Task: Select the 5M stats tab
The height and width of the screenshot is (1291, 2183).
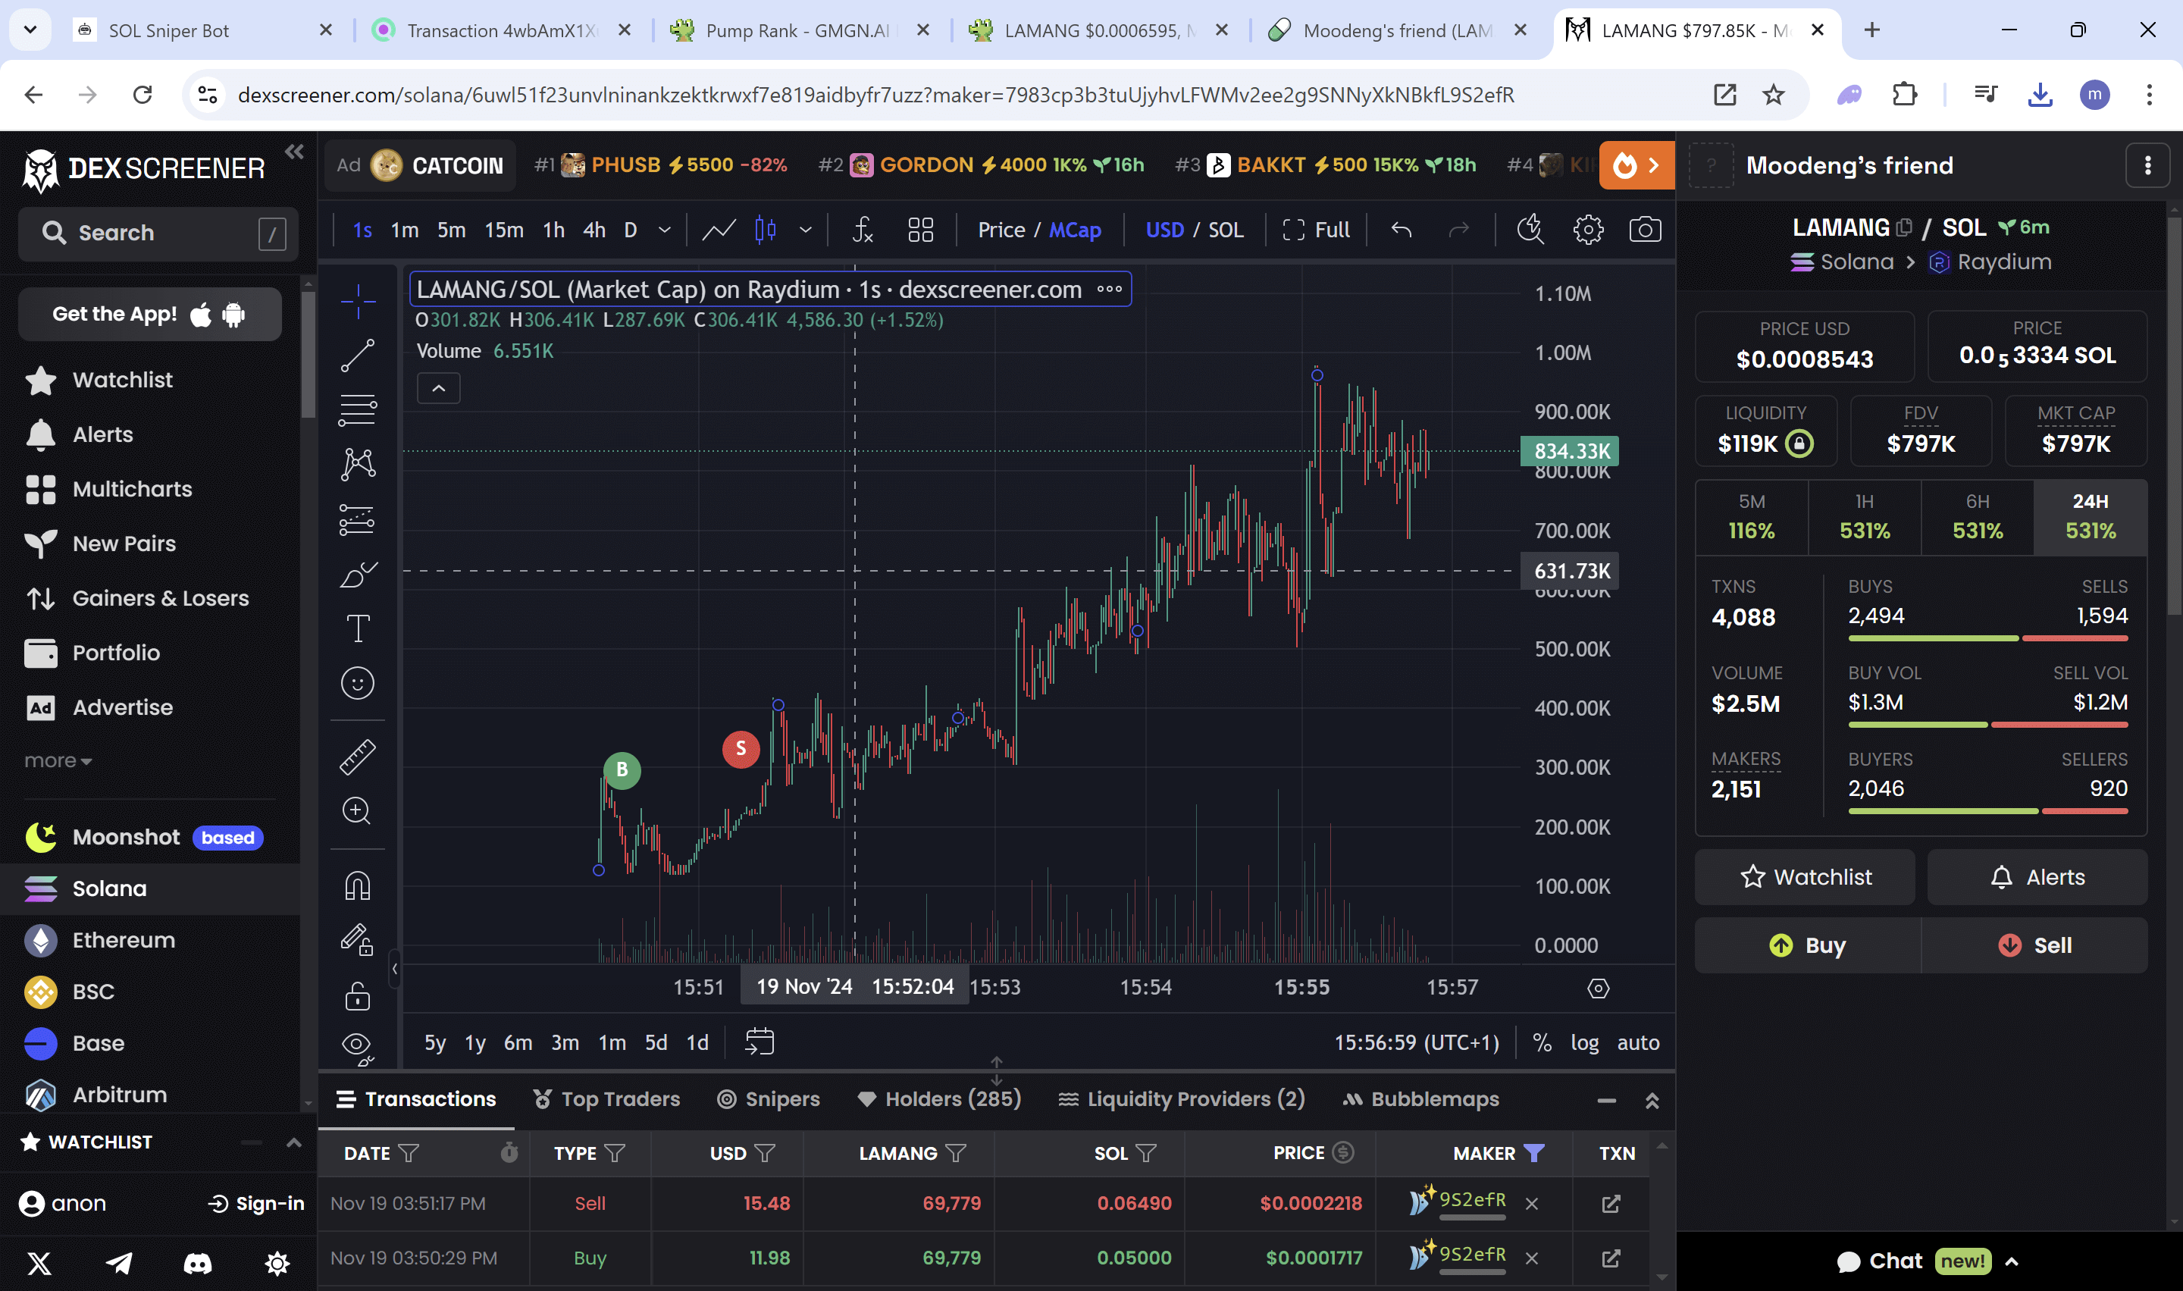Action: [x=1752, y=517]
